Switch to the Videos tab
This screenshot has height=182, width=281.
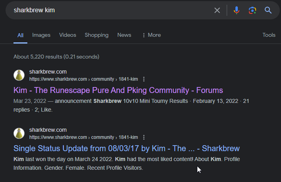tap(67, 35)
